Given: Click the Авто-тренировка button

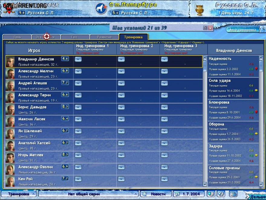Looking at the screenshot, I should (x=243, y=30).
